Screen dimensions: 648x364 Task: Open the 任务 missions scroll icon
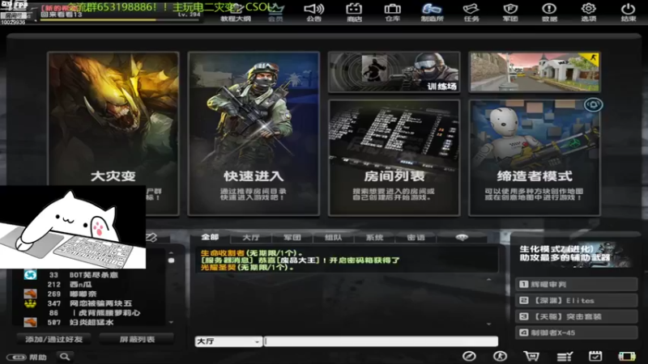471,12
